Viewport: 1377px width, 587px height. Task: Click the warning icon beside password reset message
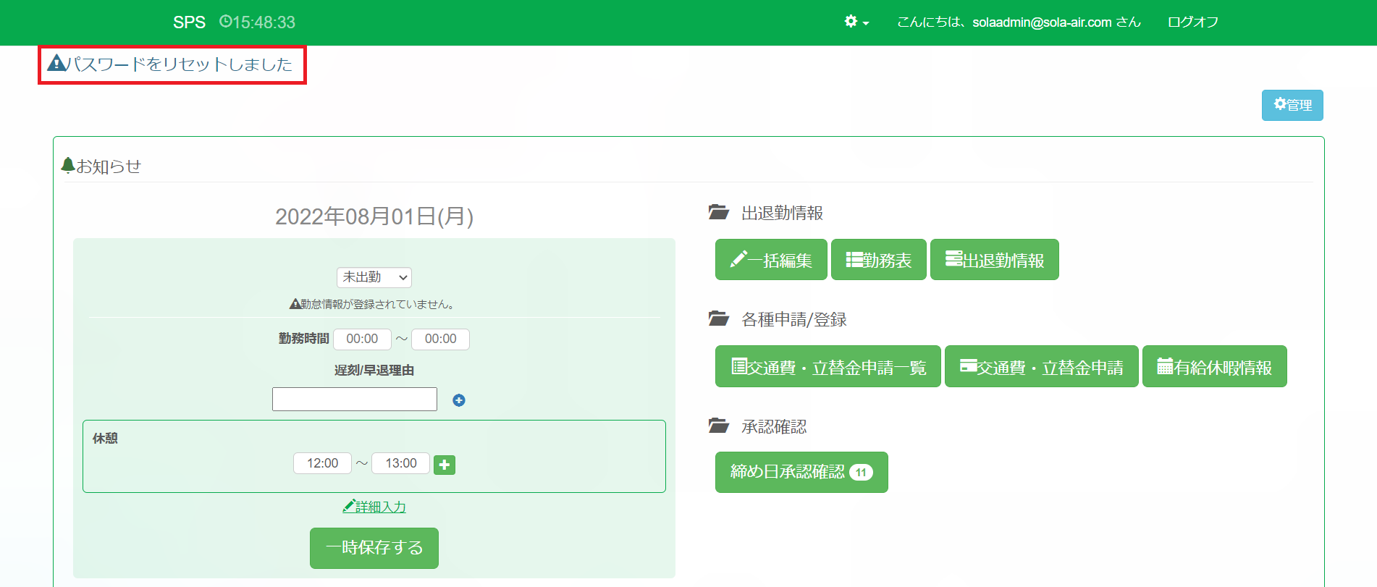tap(56, 64)
